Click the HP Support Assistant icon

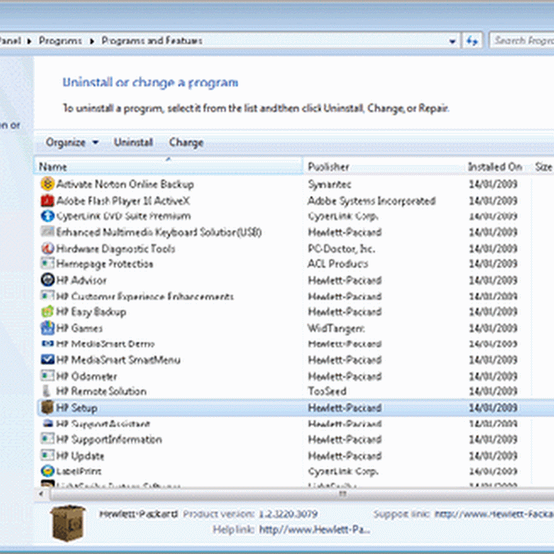pos(47,423)
